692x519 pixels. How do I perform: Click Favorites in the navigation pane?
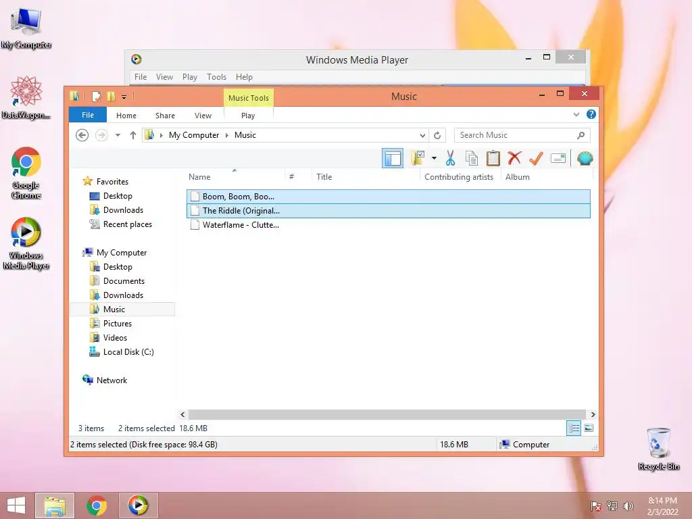tap(112, 181)
